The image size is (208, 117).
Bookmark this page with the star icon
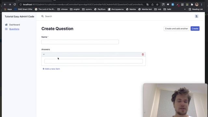point(157,5)
